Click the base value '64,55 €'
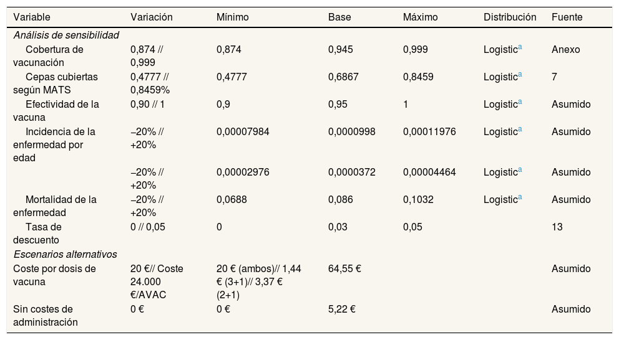 point(345,269)
